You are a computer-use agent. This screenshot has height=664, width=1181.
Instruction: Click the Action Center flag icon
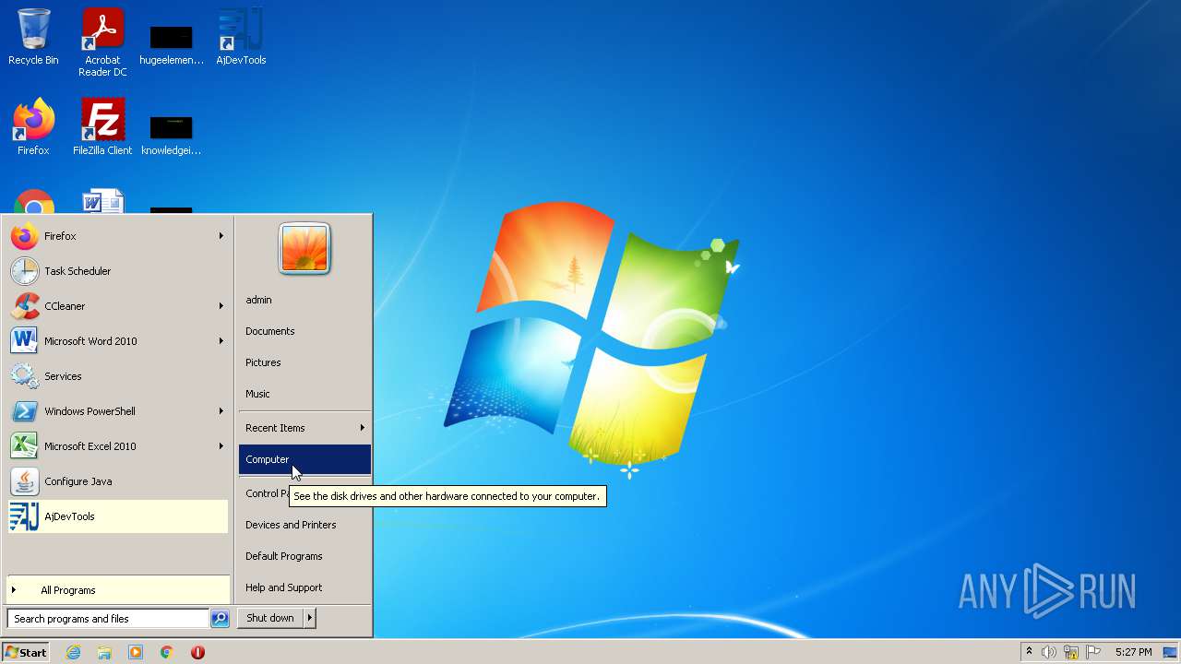pyautogui.click(x=1093, y=652)
